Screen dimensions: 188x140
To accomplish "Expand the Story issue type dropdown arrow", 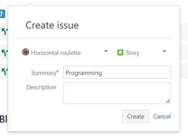I will tap(164, 51).
